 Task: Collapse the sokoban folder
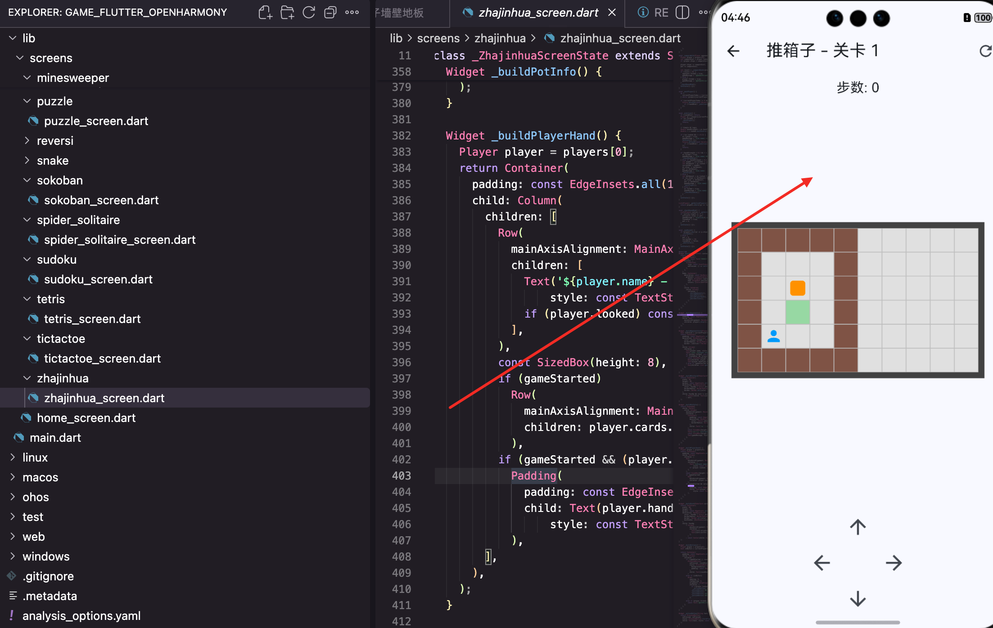click(x=27, y=180)
